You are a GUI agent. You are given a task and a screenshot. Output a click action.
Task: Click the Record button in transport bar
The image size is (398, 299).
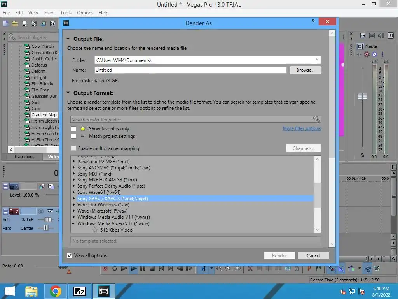pyautogui.click(x=105, y=269)
